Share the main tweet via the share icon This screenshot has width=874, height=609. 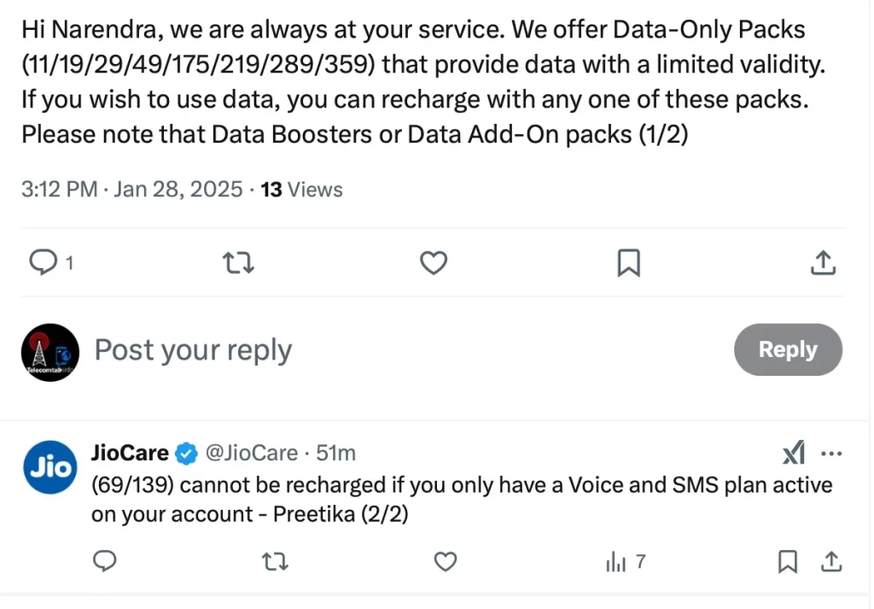(822, 263)
